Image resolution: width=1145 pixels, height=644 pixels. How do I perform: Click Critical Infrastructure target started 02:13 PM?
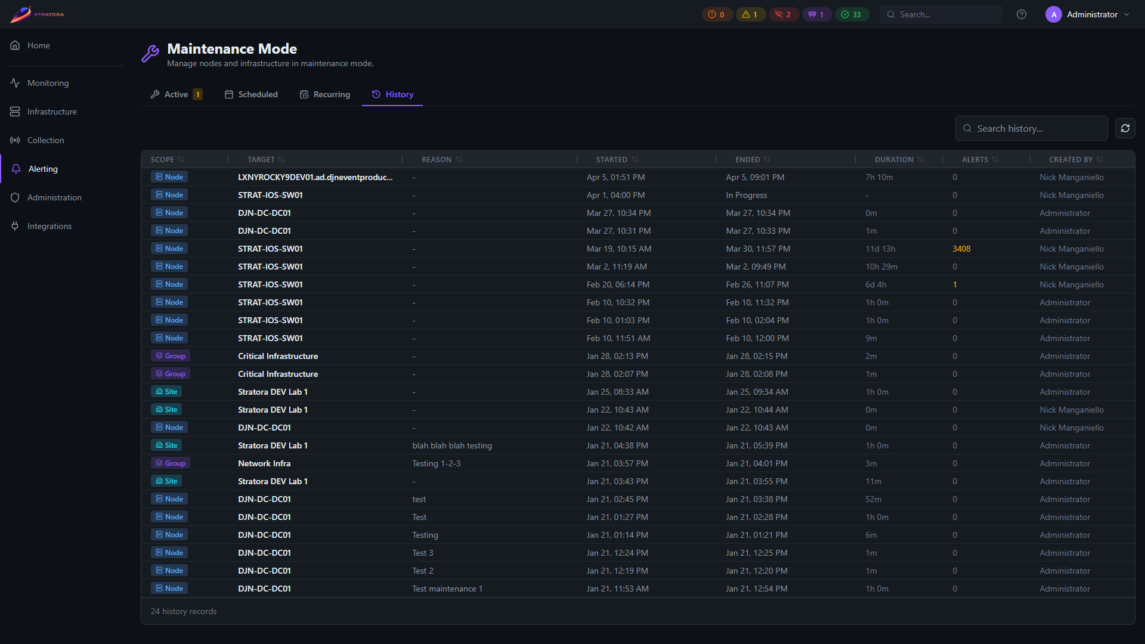tap(278, 356)
